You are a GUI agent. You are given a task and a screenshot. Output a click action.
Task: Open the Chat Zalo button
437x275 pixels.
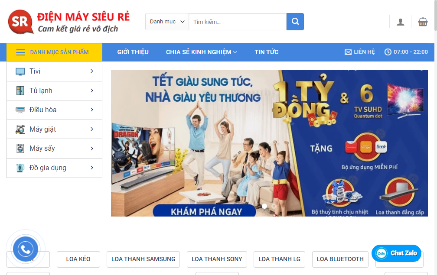(x=396, y=253)
